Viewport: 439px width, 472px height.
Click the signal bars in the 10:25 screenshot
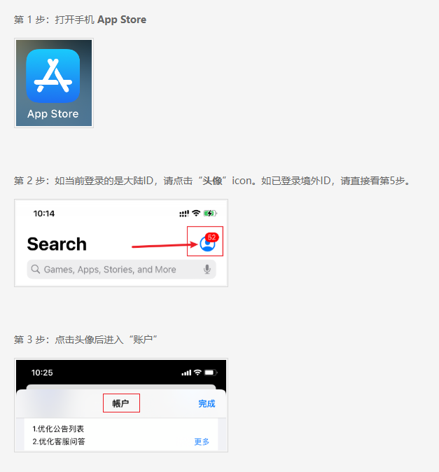coord(186,373)
